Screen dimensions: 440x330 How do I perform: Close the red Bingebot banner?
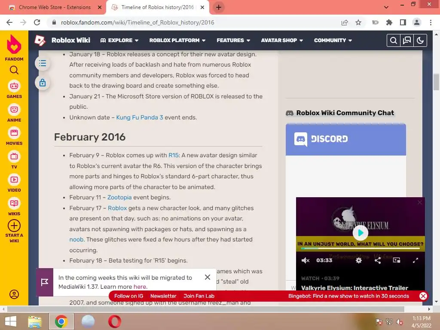tap(423, 296)
